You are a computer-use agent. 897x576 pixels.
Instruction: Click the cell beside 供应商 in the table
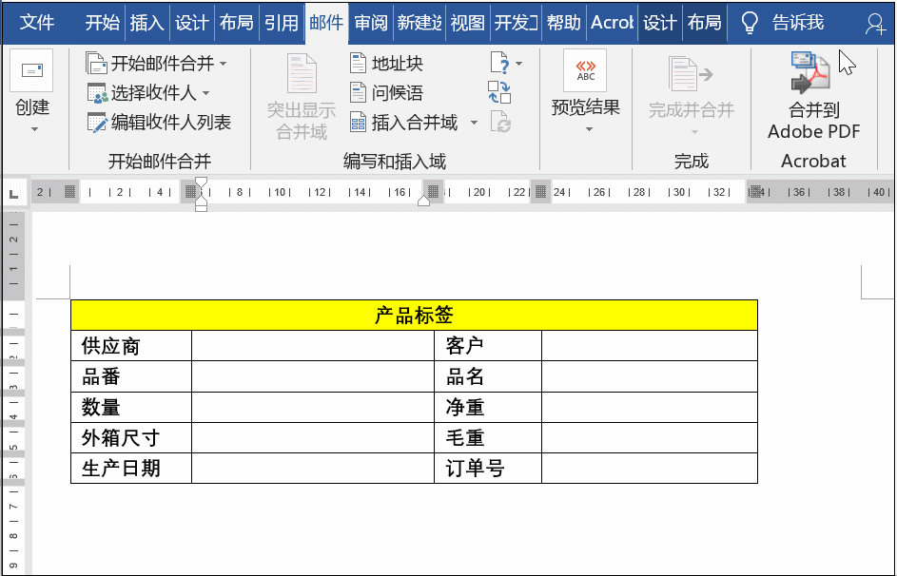tap(314, 346)
